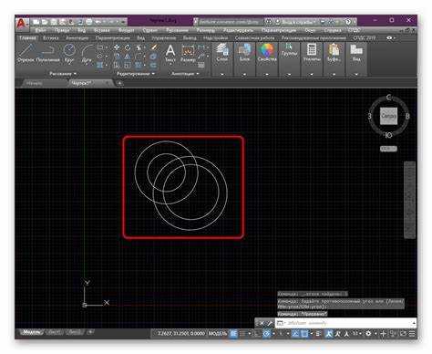Select the Дуга arc tool
Screen dimensions: 432x354
tap(87, 53)
